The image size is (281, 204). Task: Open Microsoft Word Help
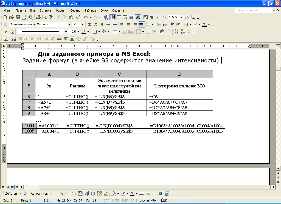click(x=193, y=17)
